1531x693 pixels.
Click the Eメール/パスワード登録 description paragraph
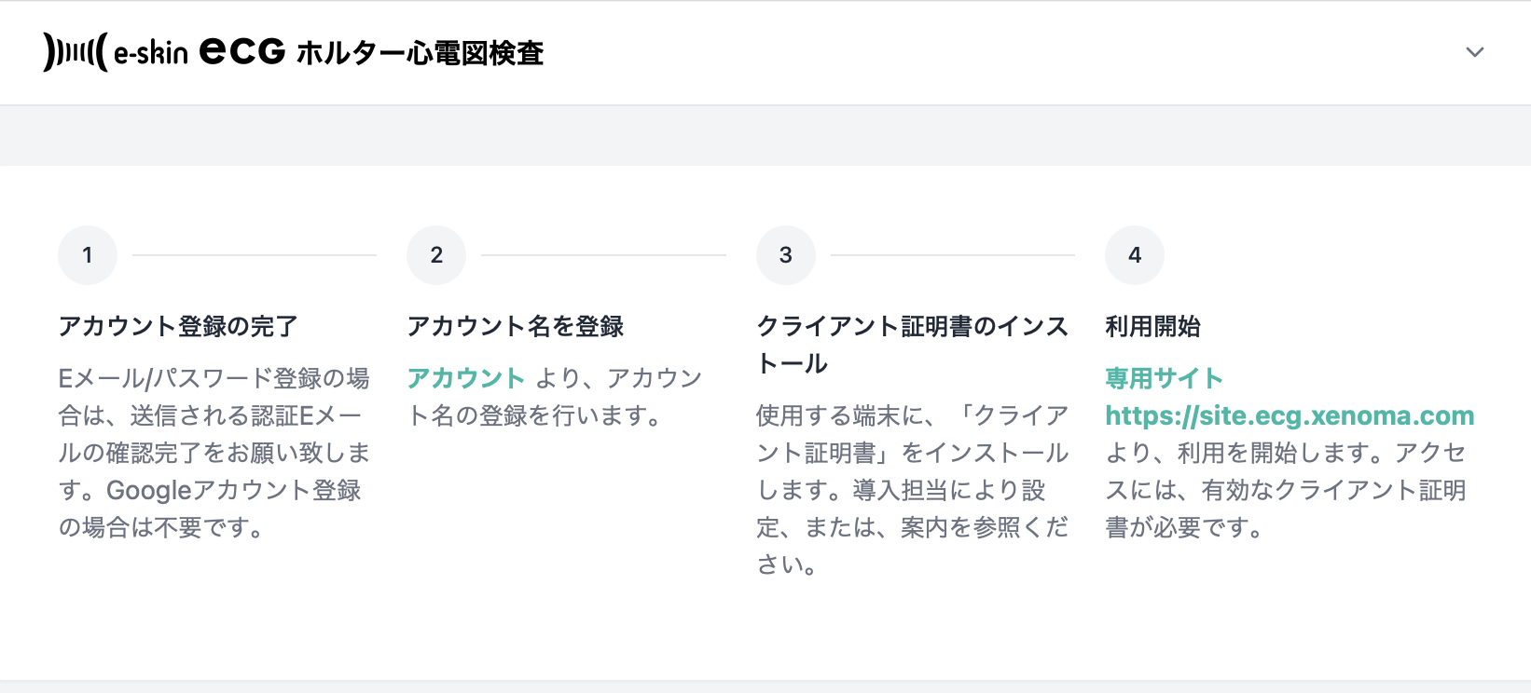[x=214, y=453]
